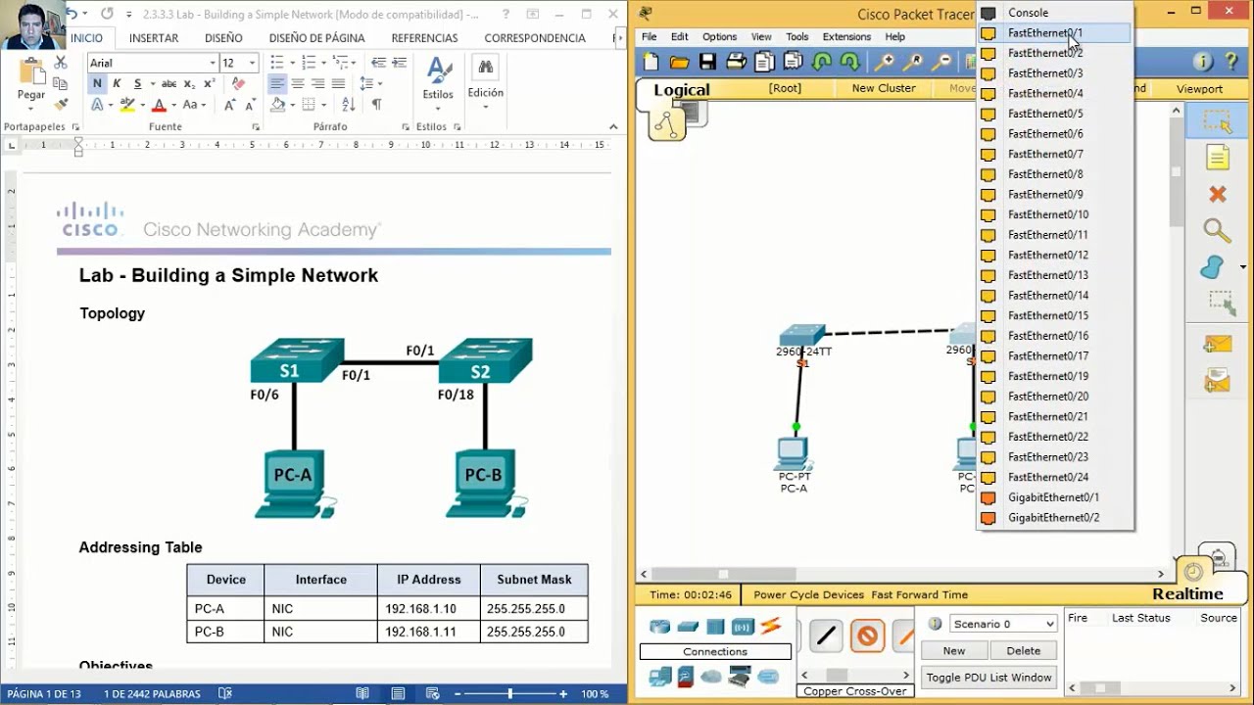Viewport: 1254px width, 705px height.
Task: Click the yellow help question mark icon
Action: click(x=1232, y=62)
